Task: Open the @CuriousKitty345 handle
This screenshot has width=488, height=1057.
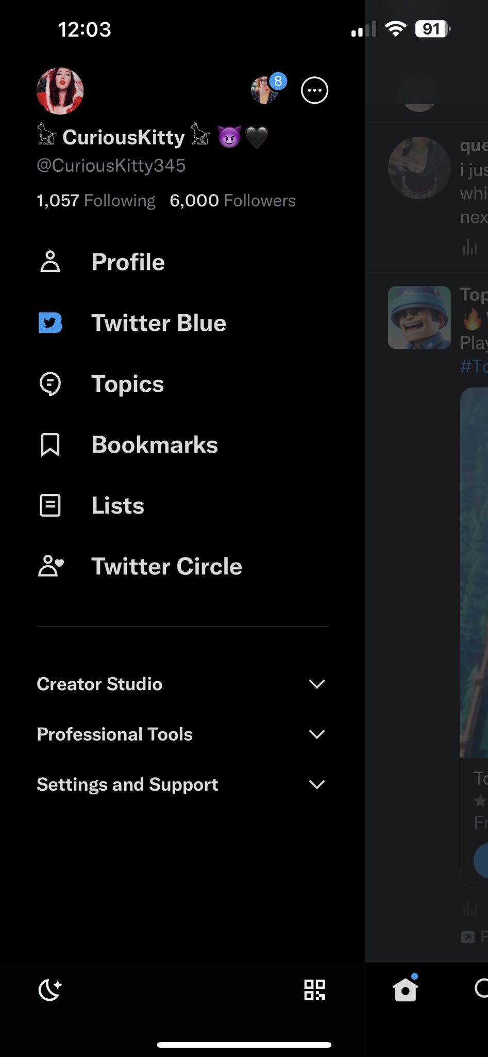Action: click(x=111, y=166)
